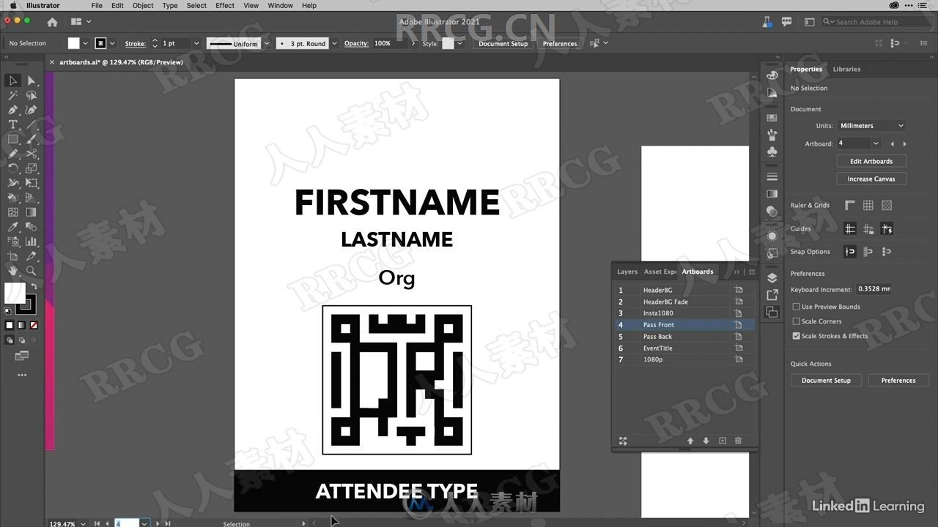The height and width of the screenshot is (527, 938).
Task: Click Preferences under Quick Actions
Action: (898, 381)
